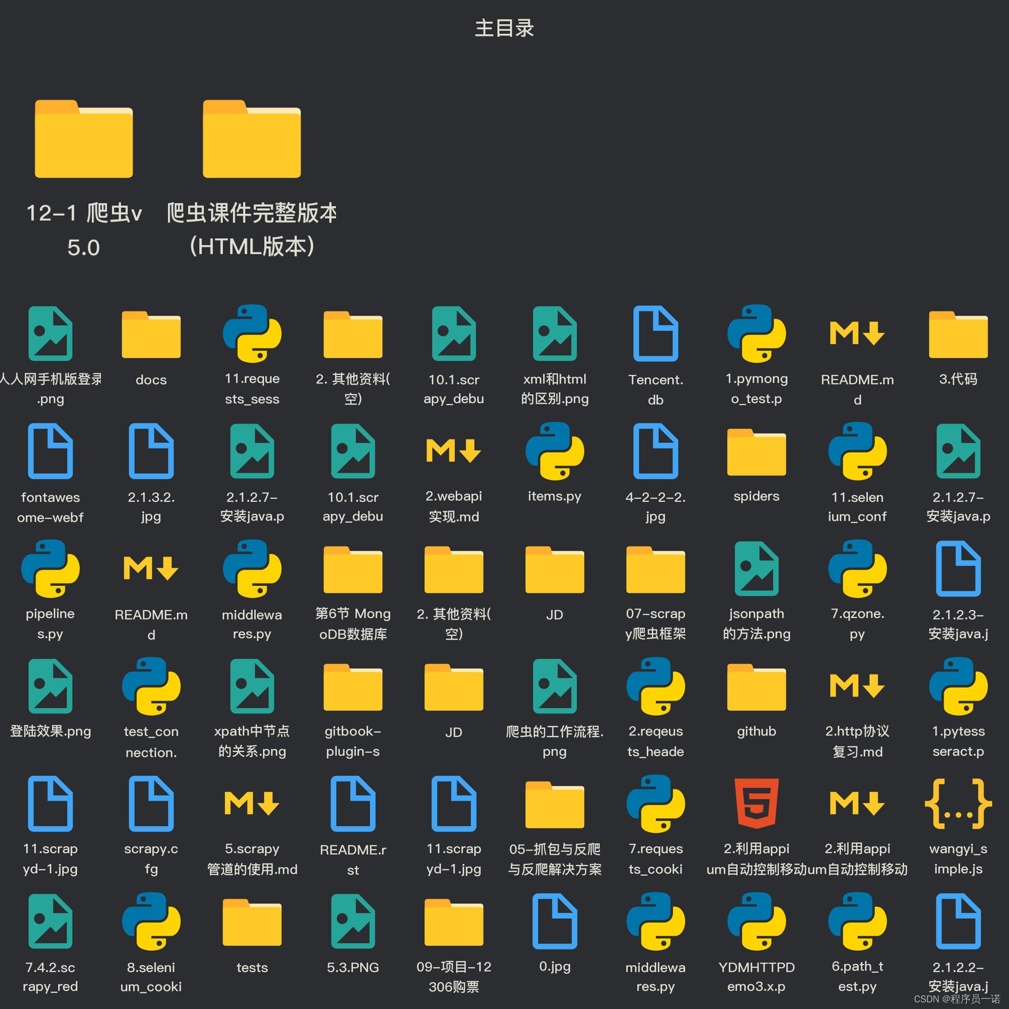The width and height of the screenshot is (1009, 1009).
Task: Open Python file 1.pytesseract
Action: pyautogui.click(x=959, y=686)
